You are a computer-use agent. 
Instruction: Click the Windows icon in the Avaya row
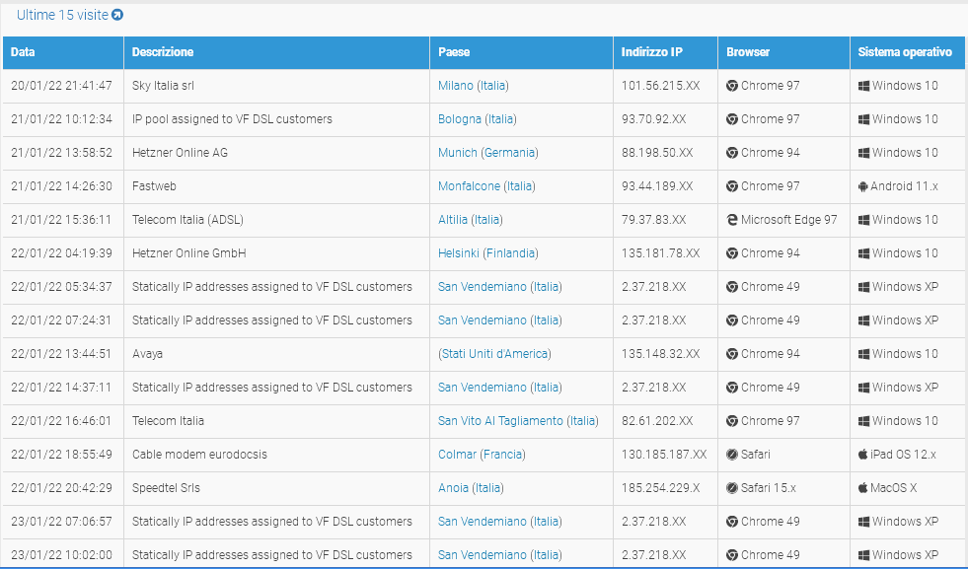[863, 354]
